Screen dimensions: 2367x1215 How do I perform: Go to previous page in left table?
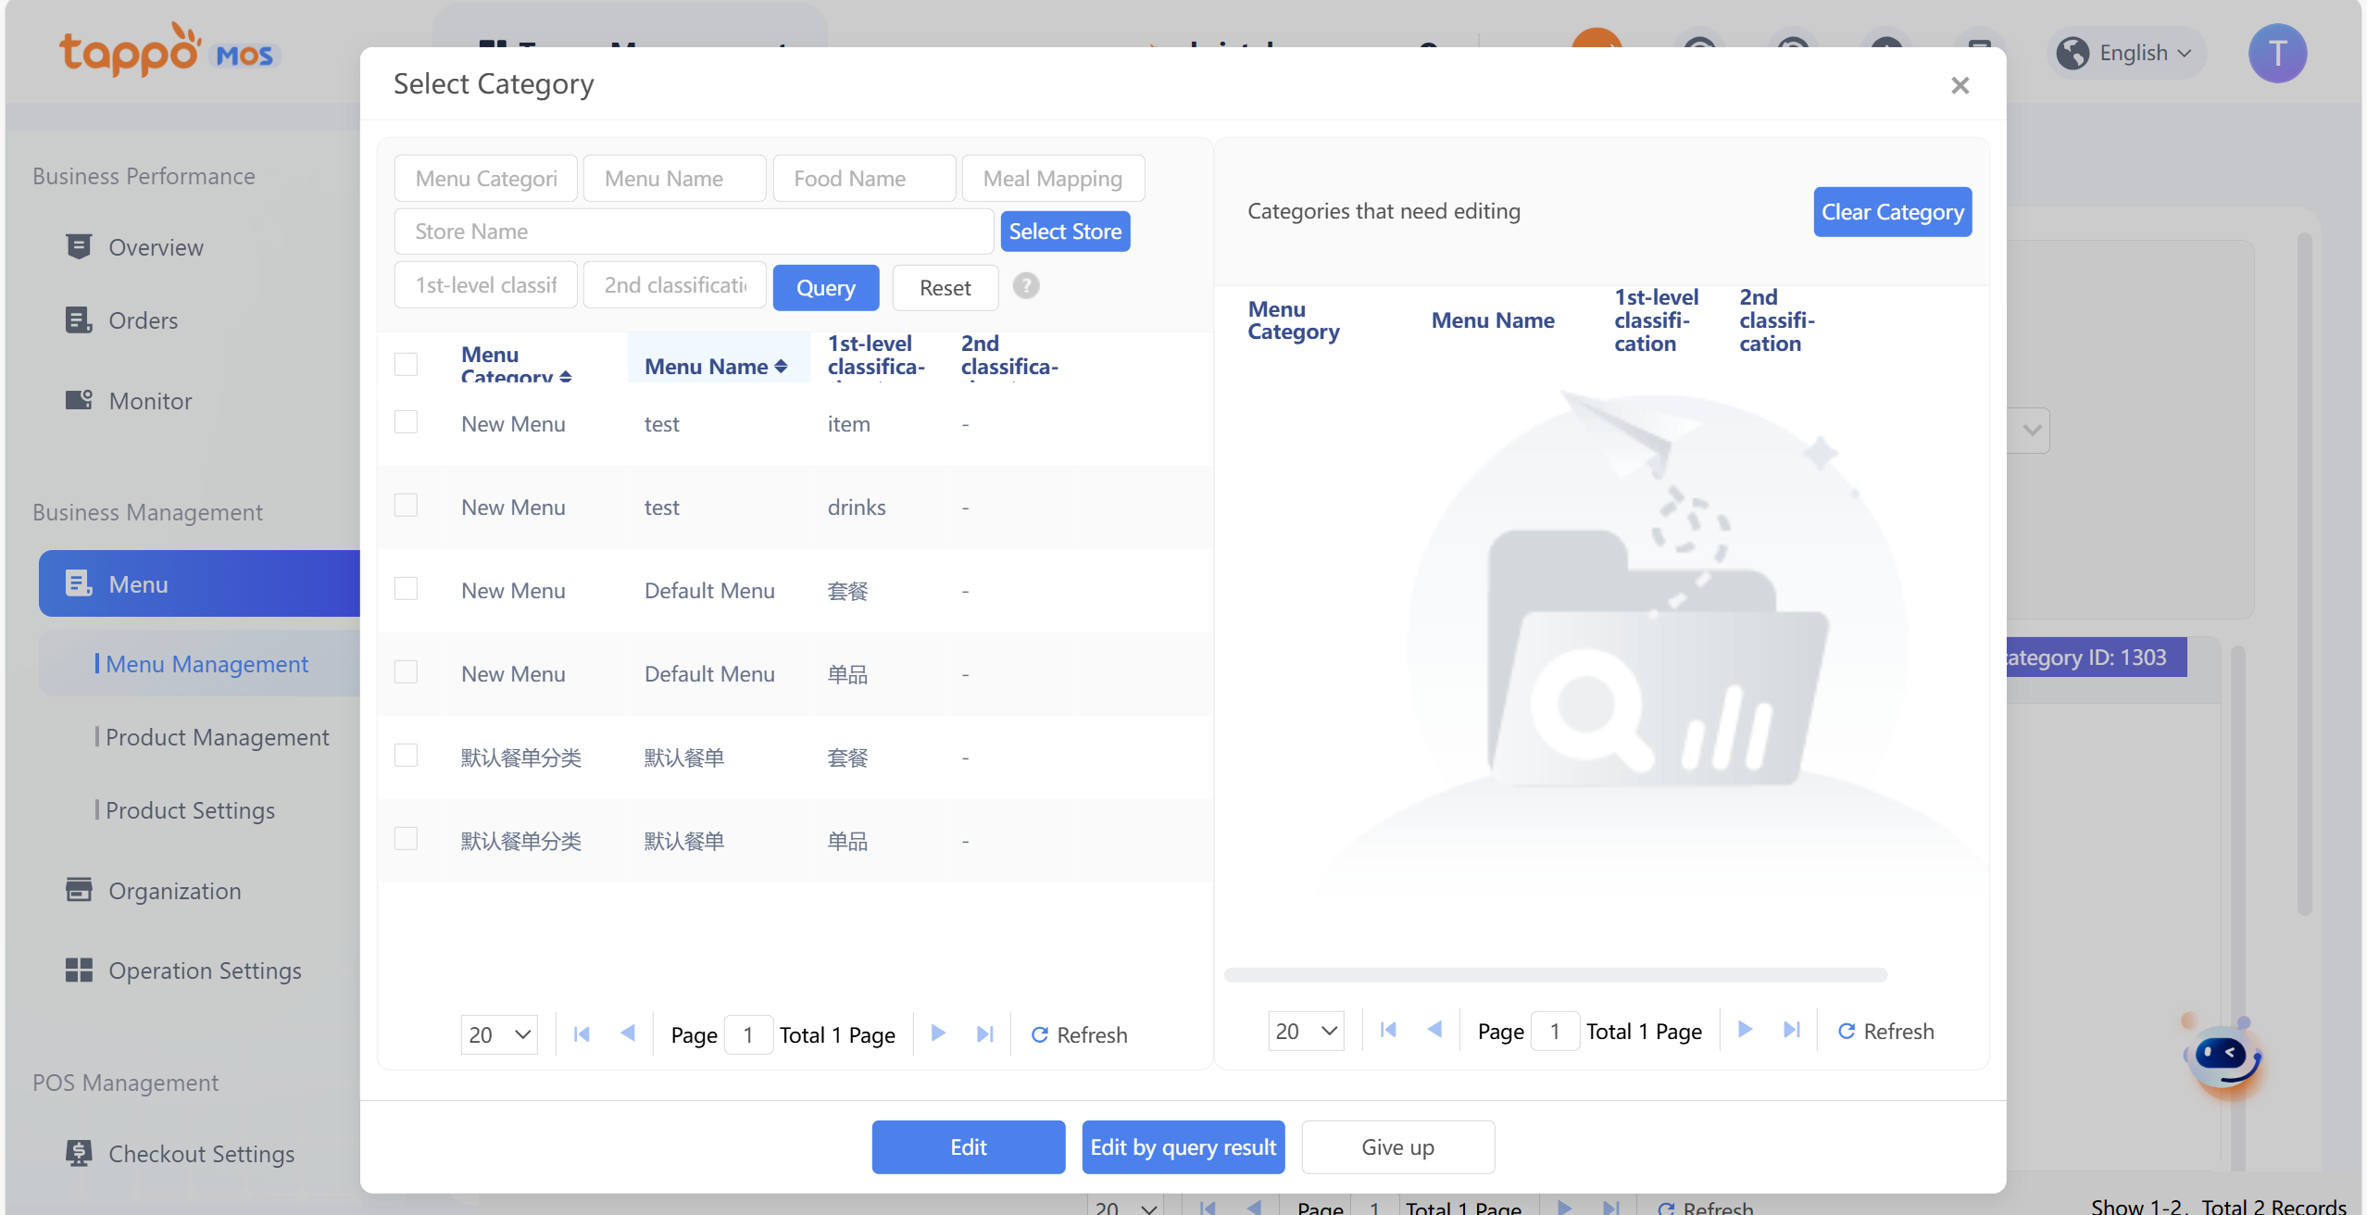628,1033
